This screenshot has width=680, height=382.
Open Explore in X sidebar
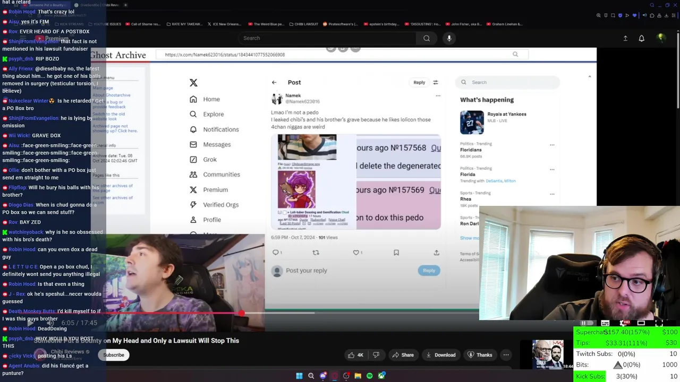tap(207, 114)
